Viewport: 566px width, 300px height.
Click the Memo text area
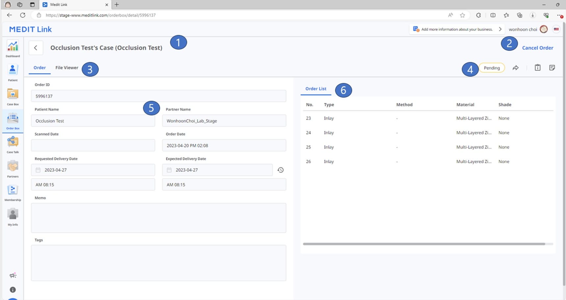point(159,218)
